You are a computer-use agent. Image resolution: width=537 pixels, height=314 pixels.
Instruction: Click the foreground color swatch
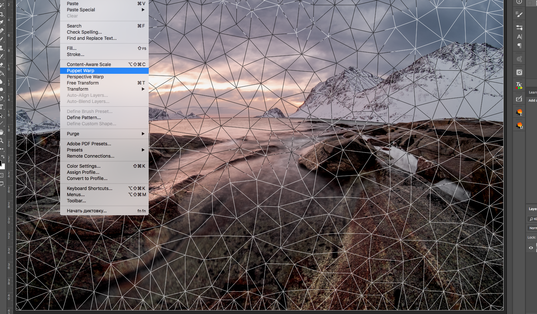[1, 163]
